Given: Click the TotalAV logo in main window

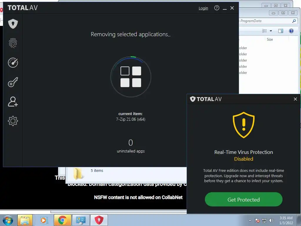Looking at the screenshot, I should 22,8.
